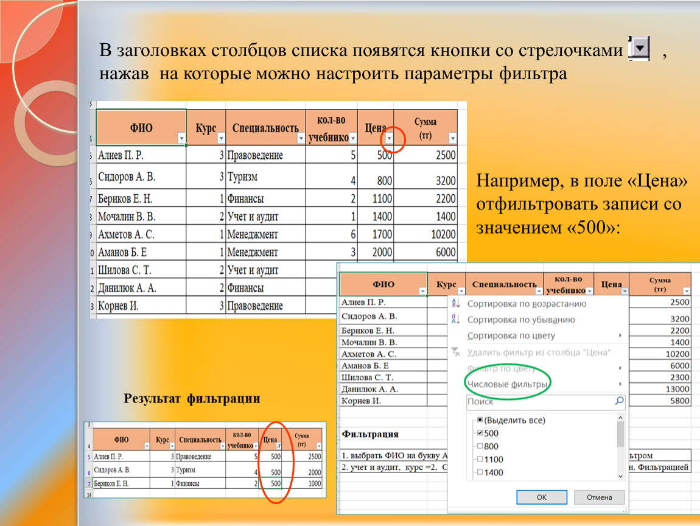Open the ФИО filter dropdown in the top table

(x=181, y=138)
